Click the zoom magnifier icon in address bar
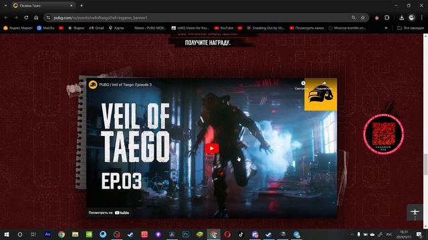This screenshot has height=240, width=428. (x=354, y=18)
